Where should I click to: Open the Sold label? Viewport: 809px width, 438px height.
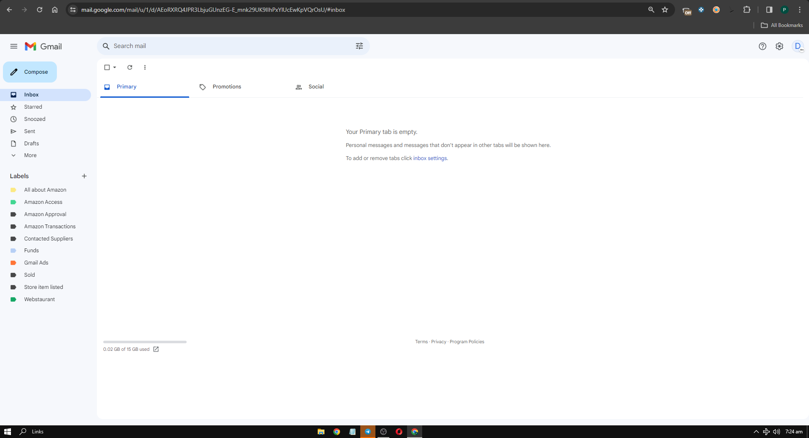46,275
